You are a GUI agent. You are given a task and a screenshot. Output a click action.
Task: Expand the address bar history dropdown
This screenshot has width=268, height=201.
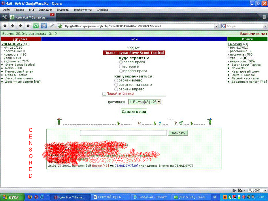(216, 26)
